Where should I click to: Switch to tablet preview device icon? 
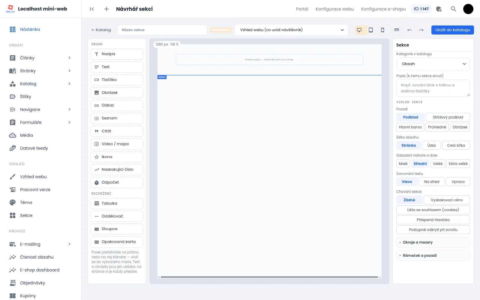(371, 30)
